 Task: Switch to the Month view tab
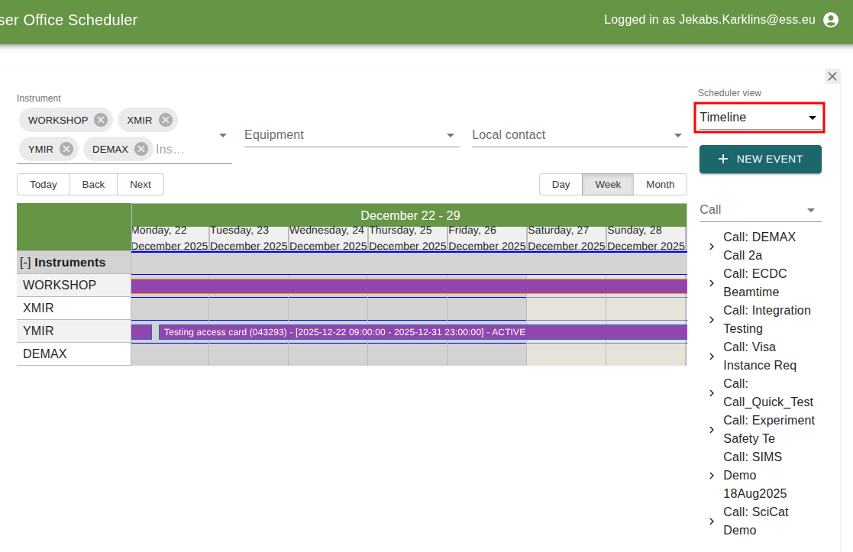click(x=660, y=184)
